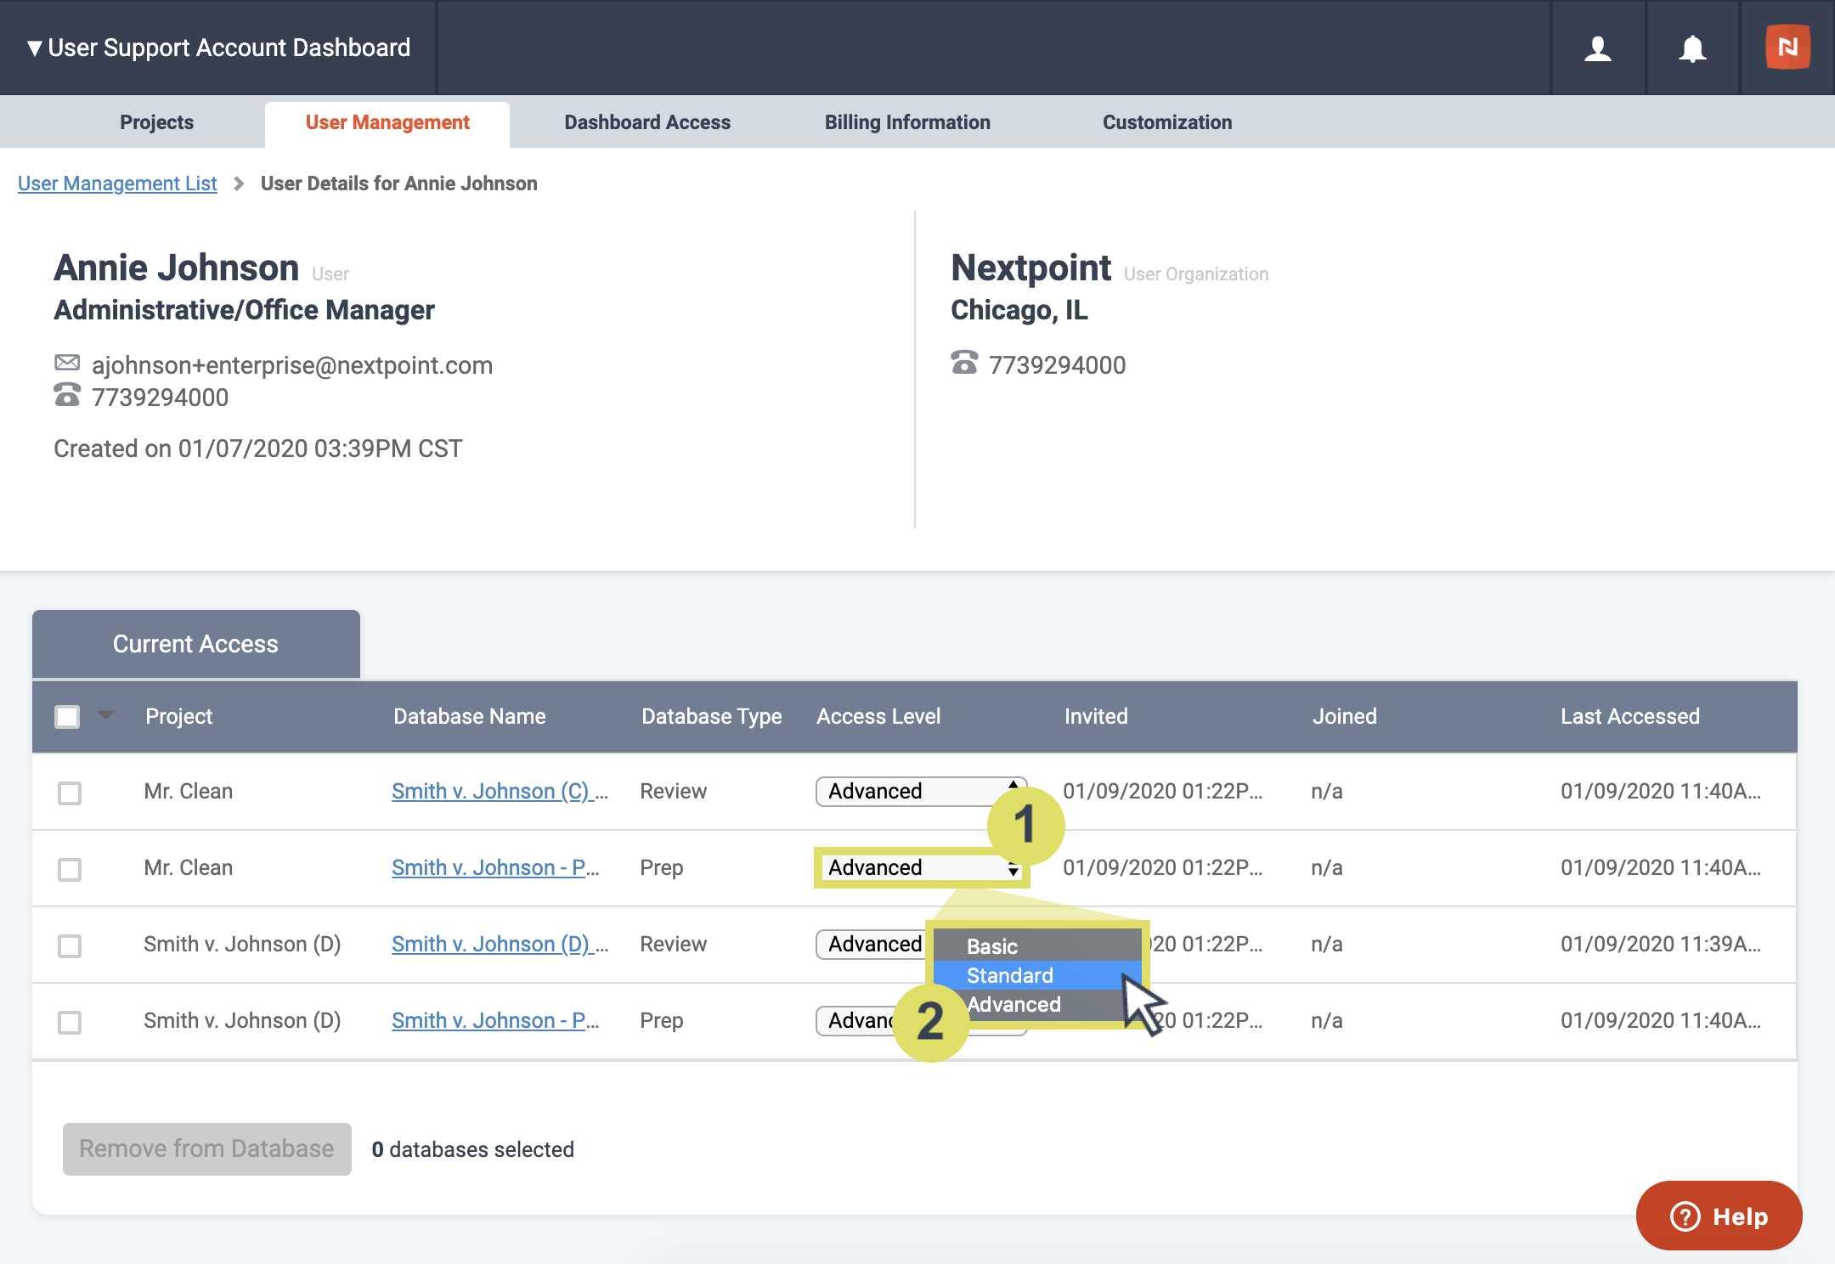Open the User Management tab
1835x1264 pixels.
pyautogui.click(x=387, y=122)
